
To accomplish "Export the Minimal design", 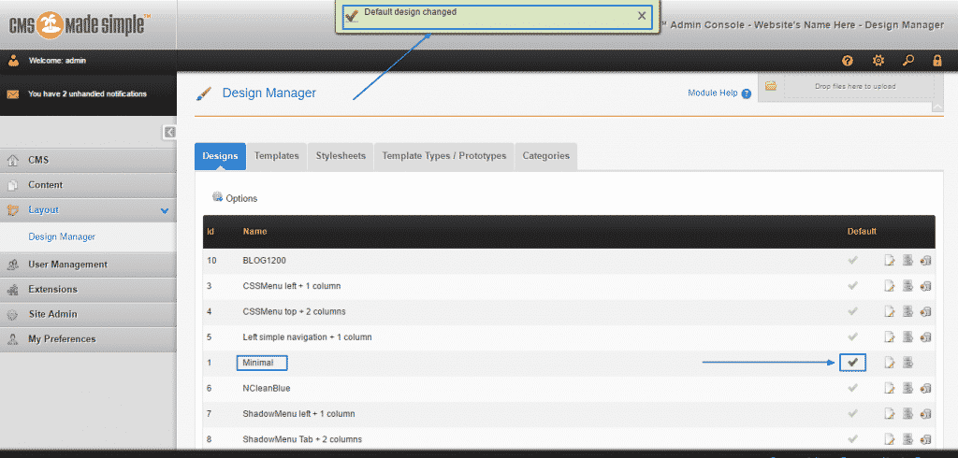I will (x=907, y=363).
